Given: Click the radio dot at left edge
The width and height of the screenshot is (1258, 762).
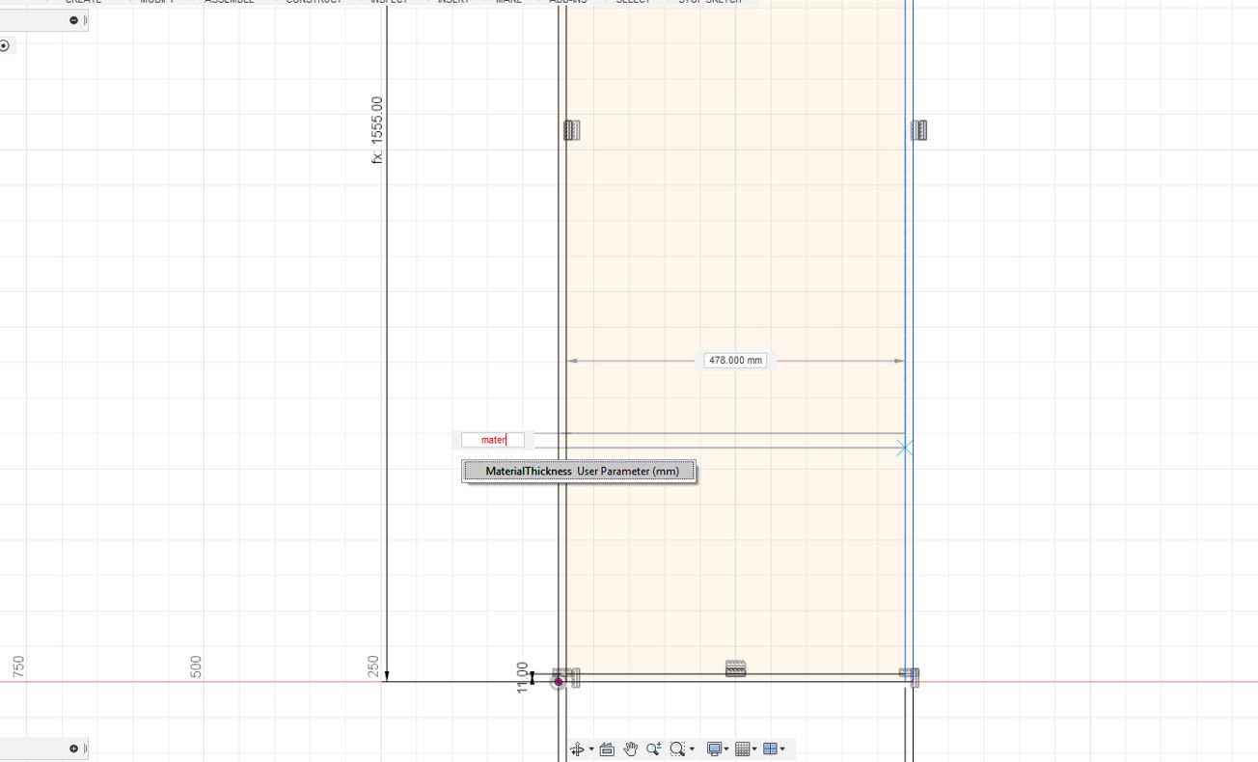Looking at the screenshot, I should pos(4,45).
